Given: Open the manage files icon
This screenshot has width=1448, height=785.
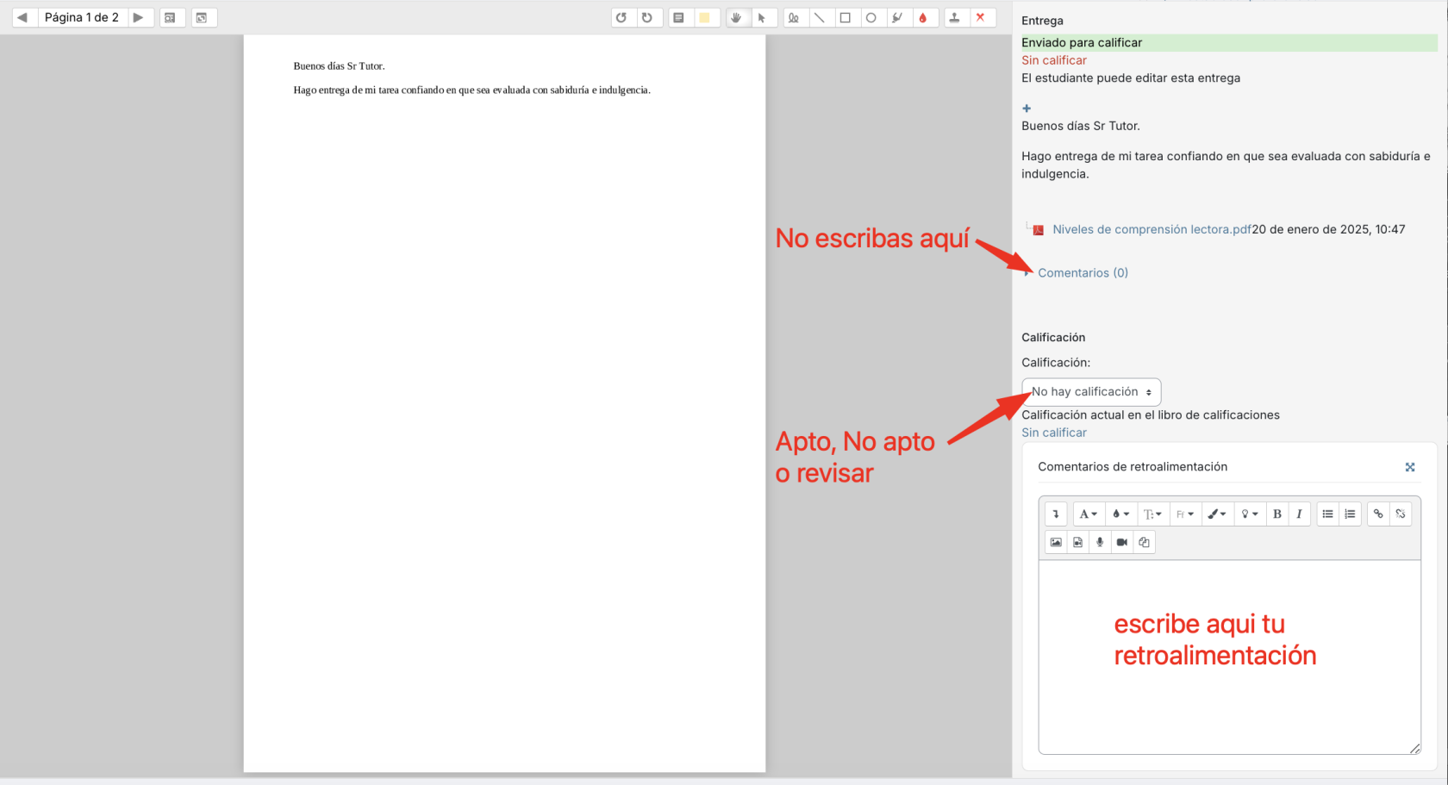Looking at the screenshot, I should (1144, 542).
